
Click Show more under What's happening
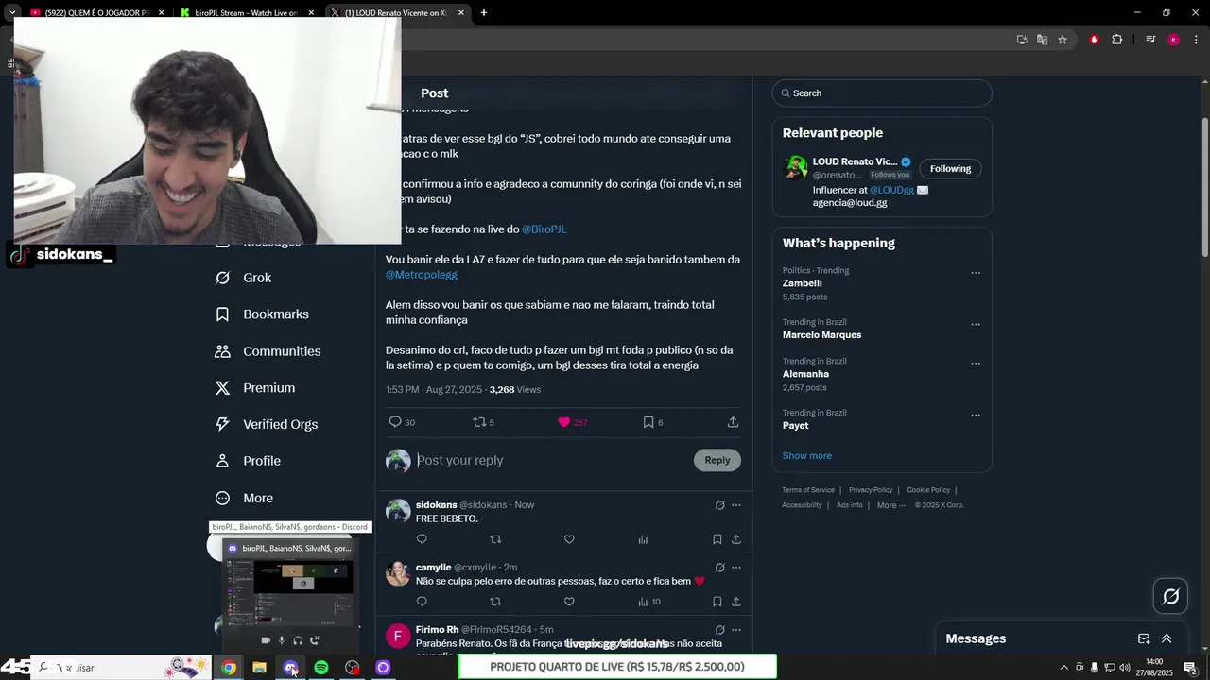coord(807,456)
